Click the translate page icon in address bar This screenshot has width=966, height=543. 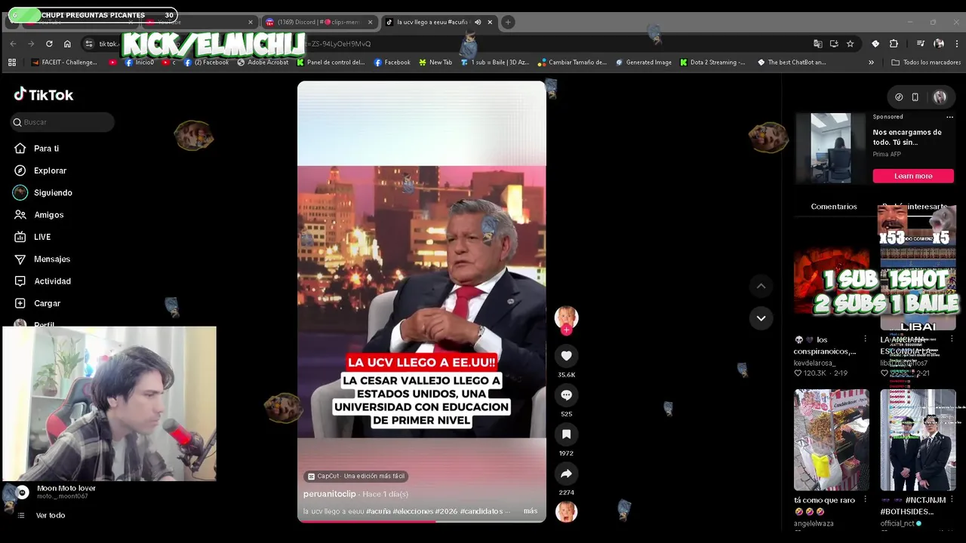(817, 44)
